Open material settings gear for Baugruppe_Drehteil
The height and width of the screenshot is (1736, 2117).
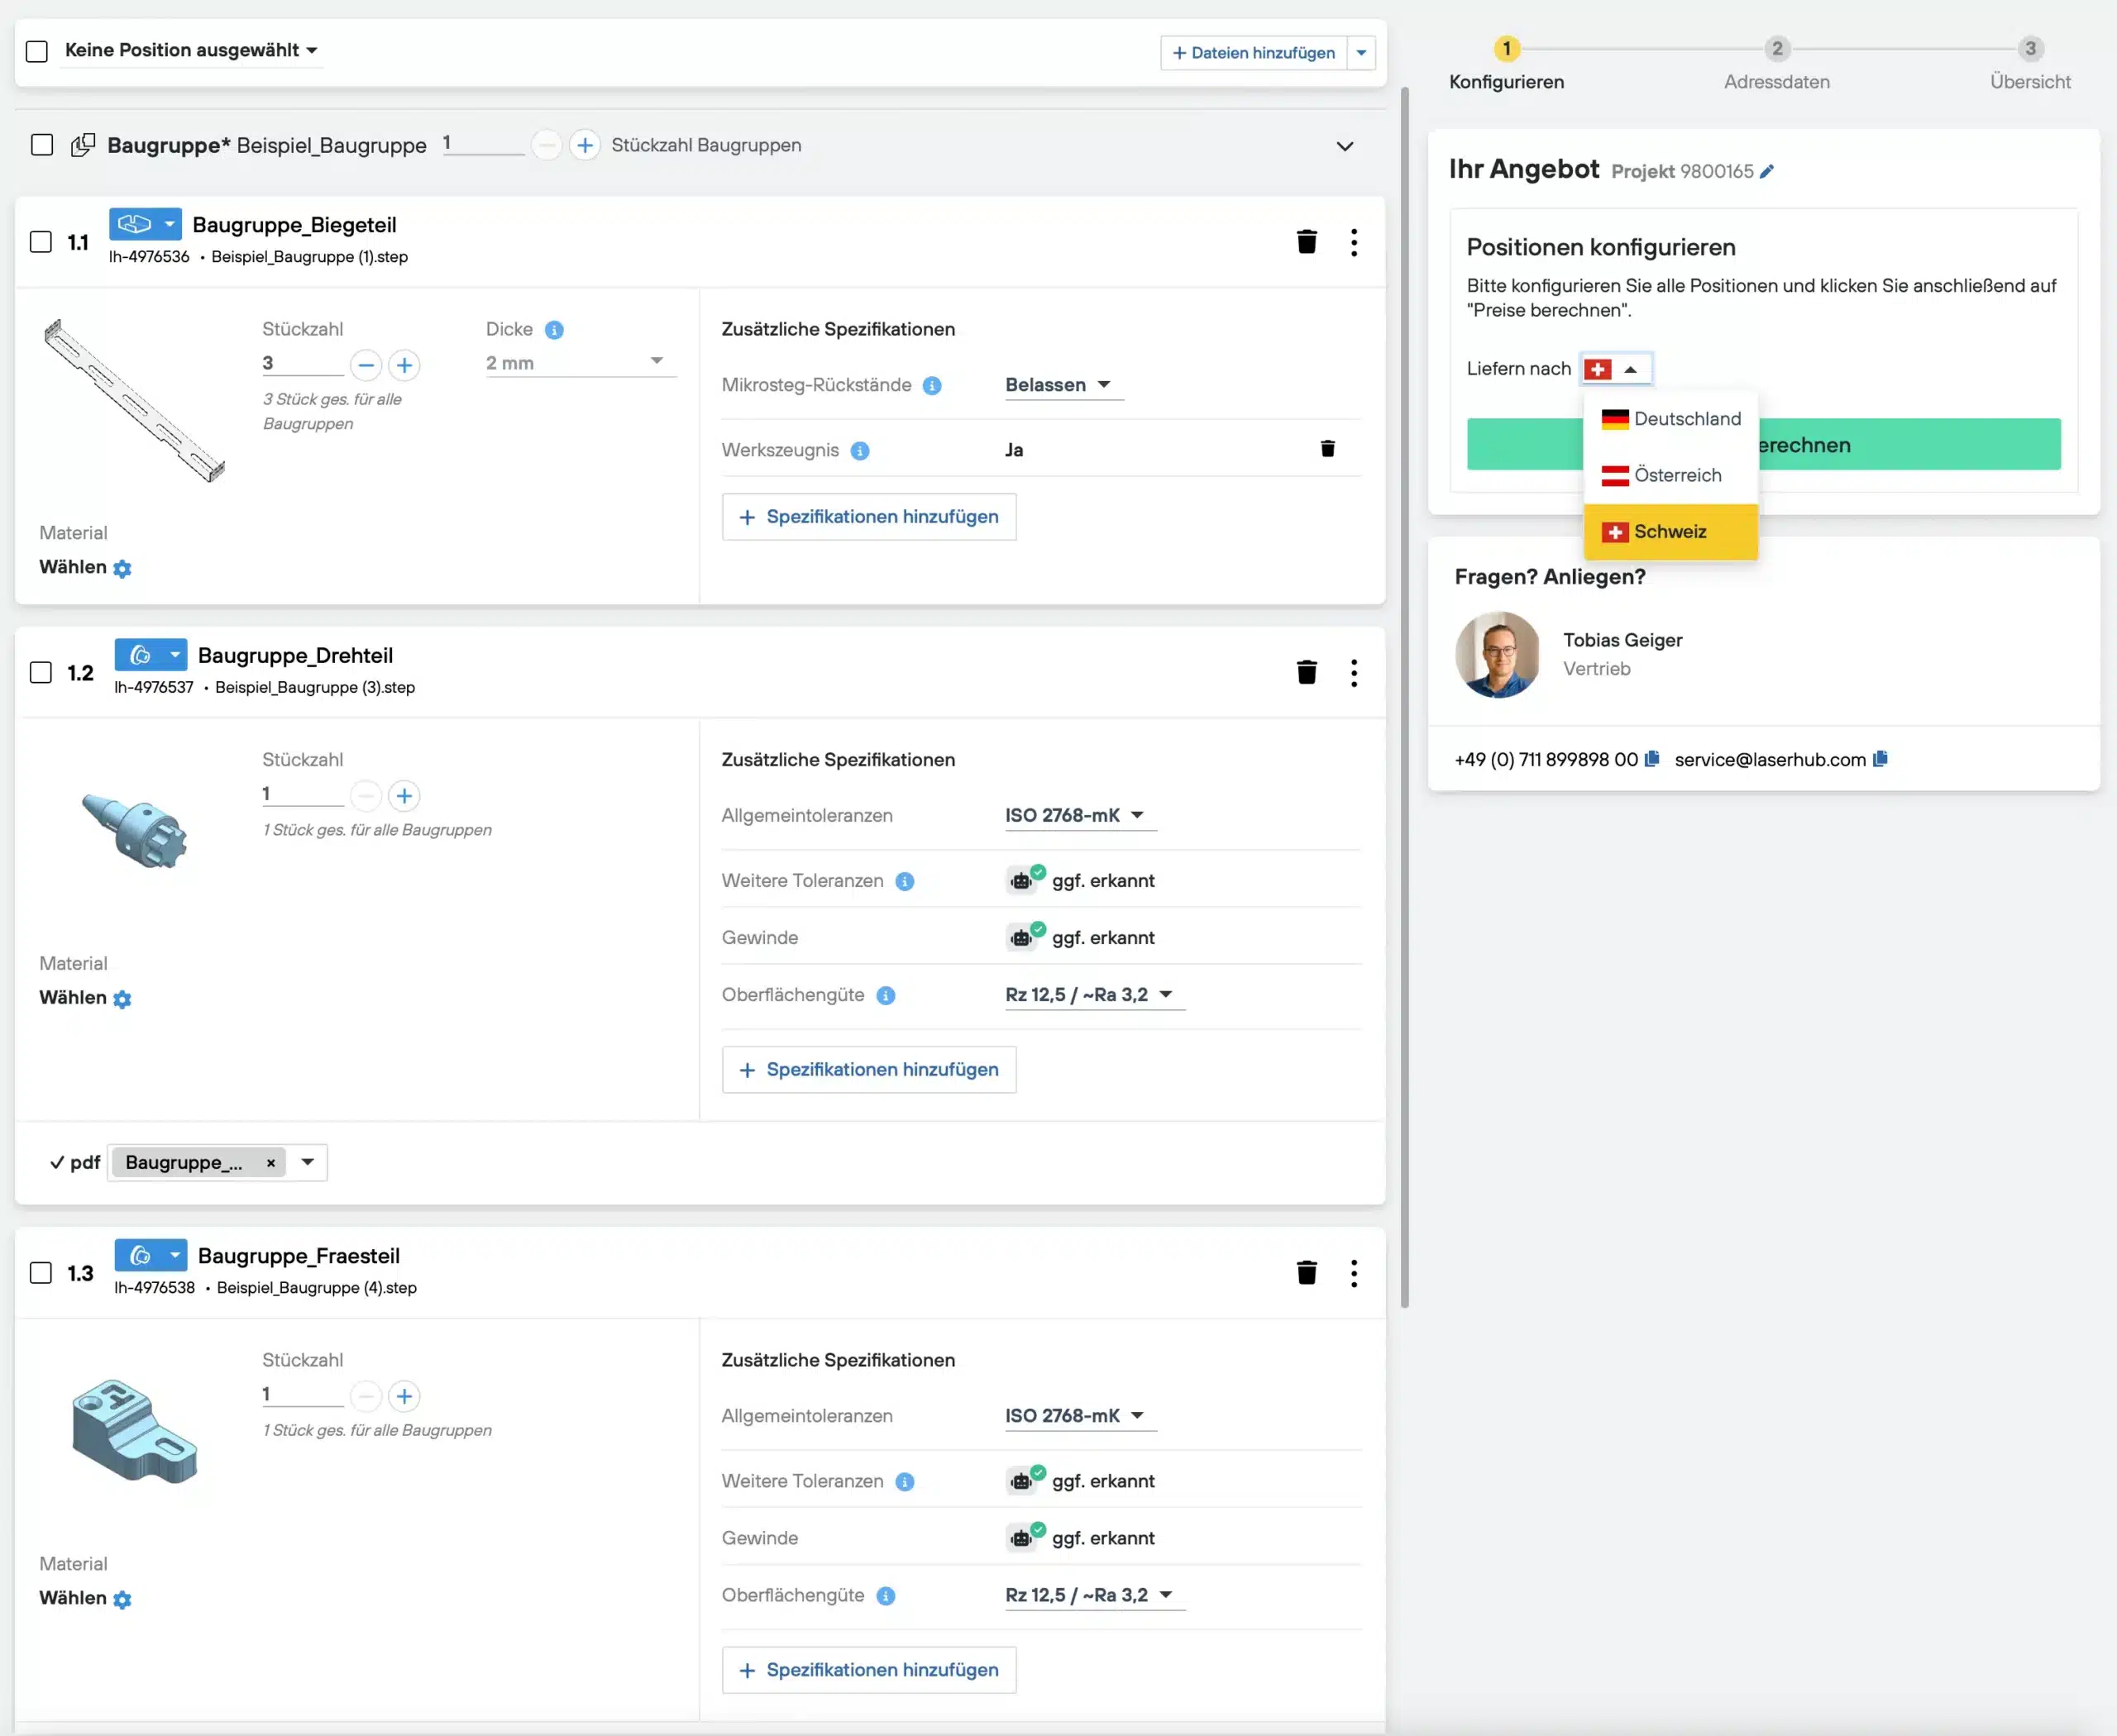(x=122, y=999)
